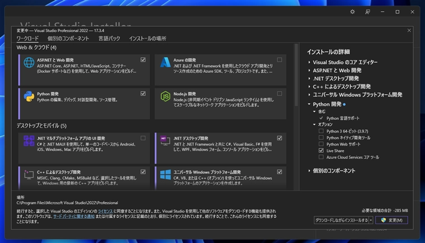Click the C++ desktop development icon
Screen dimensions: 425x243
29,175
